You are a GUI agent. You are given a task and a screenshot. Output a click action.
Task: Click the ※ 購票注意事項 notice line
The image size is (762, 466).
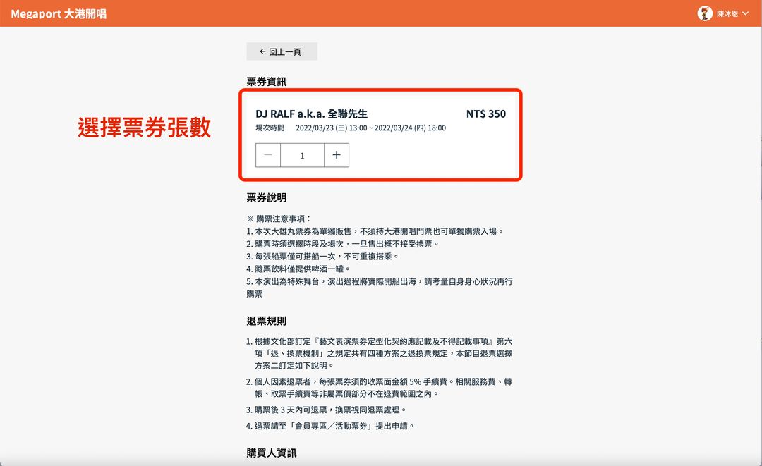279,219
